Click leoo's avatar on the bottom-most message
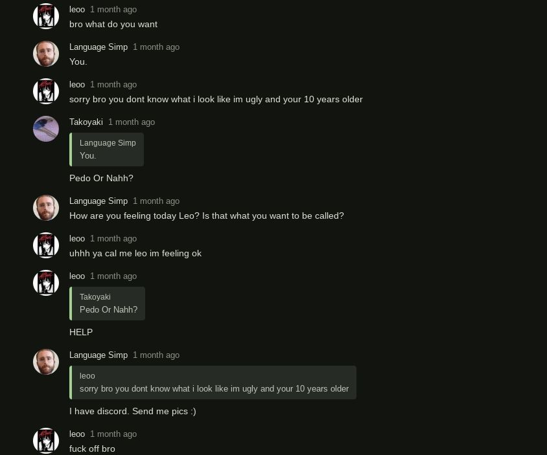This screenshot has height=455, width=547. pos(46,441)
